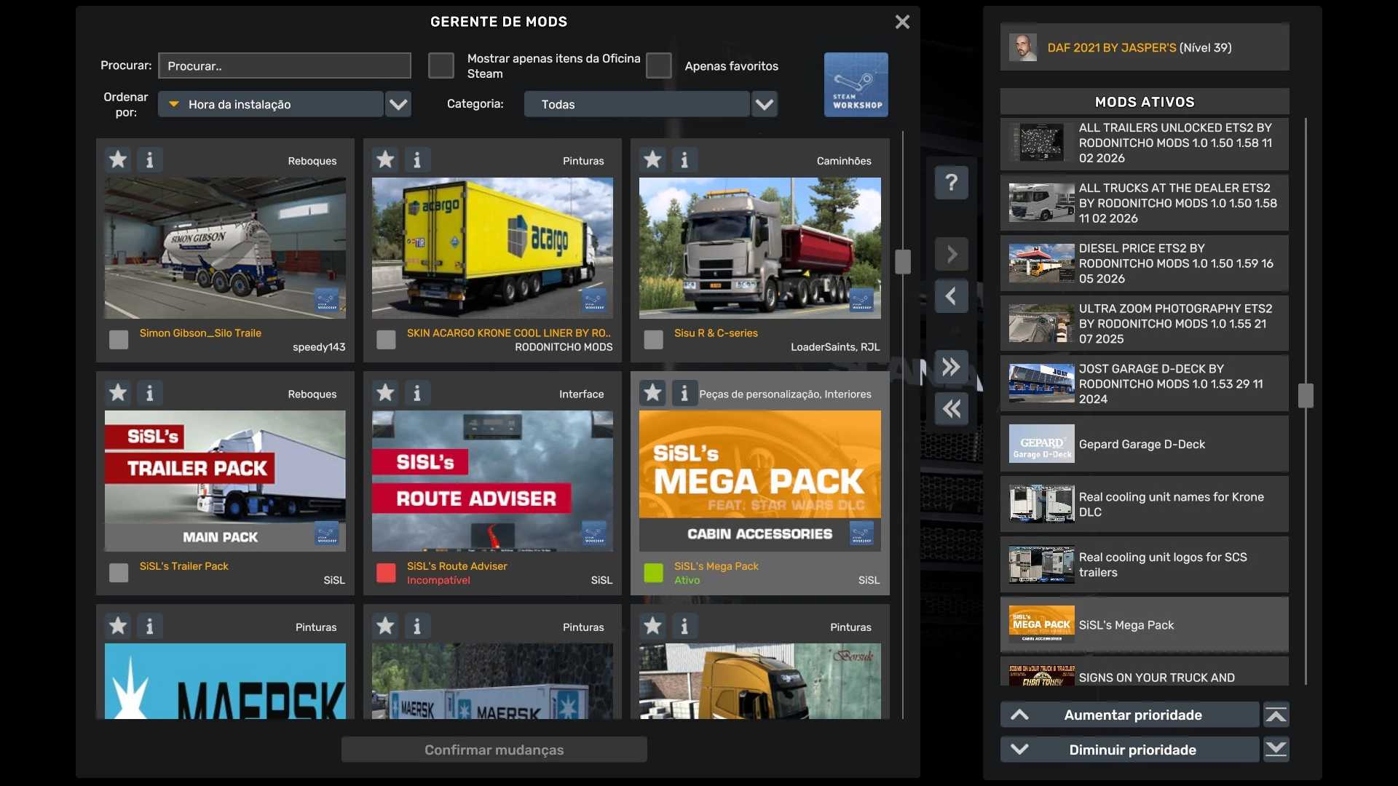Select 'Gepard Garage D-Deck' active mod
Screen dimensions: 1398x786
(1145, 444)
